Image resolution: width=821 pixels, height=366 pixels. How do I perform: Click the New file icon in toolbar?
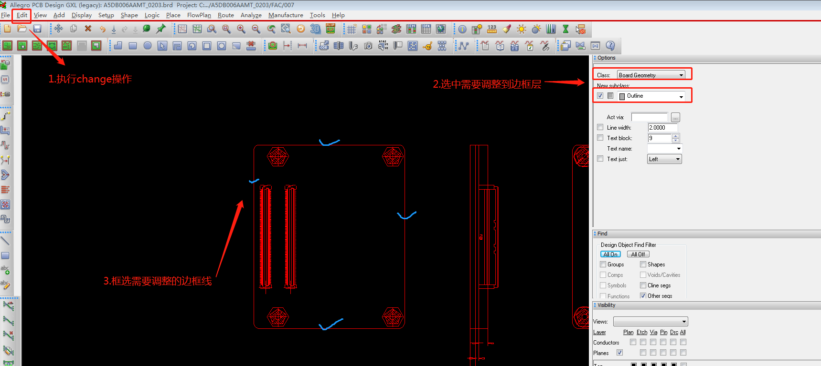[7, 29]
